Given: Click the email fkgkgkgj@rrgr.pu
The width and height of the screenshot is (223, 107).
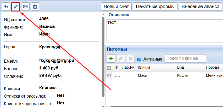Looking at the screenshot, I should coord(57,61).
